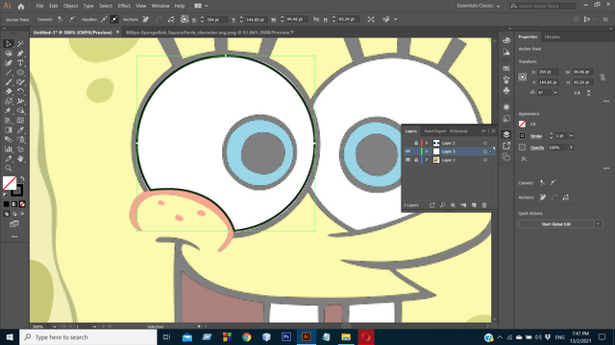Open Start Global Edit options dropdown
615x345 pixels.
[x=598, y=224]
